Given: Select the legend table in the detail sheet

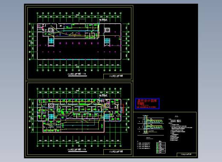Looking at the screenshot, I should click(x=161, y=147).
